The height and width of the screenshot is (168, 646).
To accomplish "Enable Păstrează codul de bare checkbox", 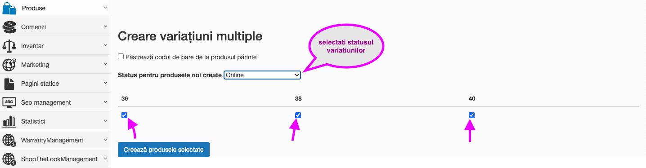I will [x=121, y=57].
